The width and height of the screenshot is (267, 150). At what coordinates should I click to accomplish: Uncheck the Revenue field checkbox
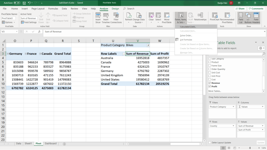(x=210, y=83)
